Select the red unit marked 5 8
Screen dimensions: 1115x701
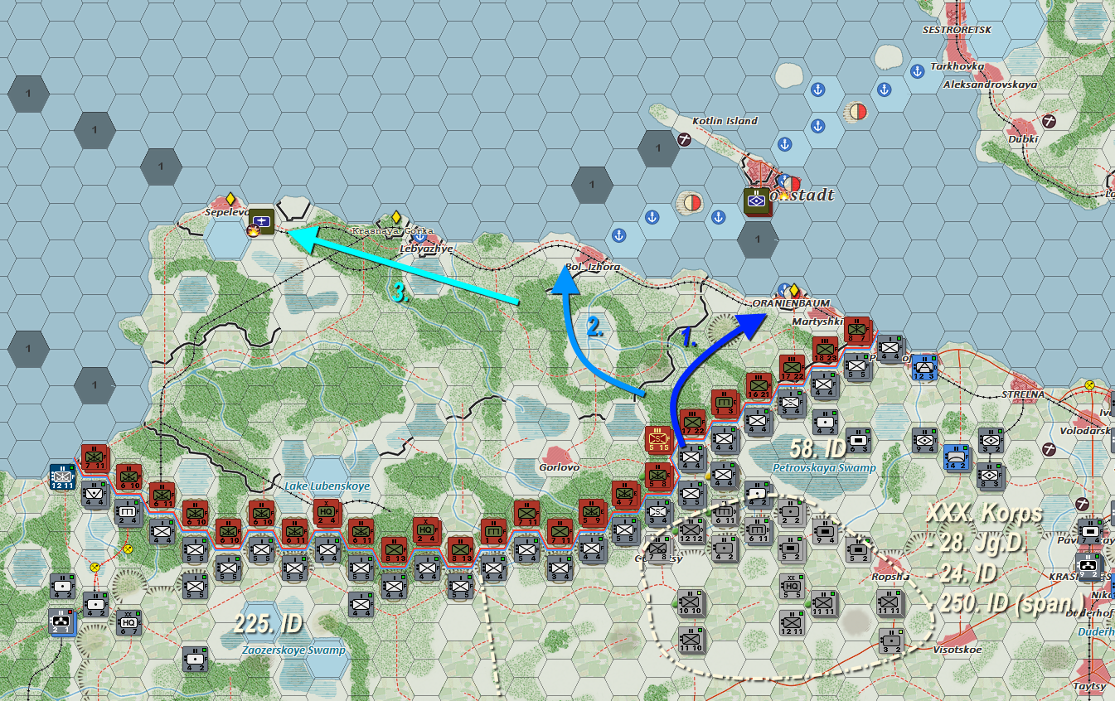coord(657,475)
